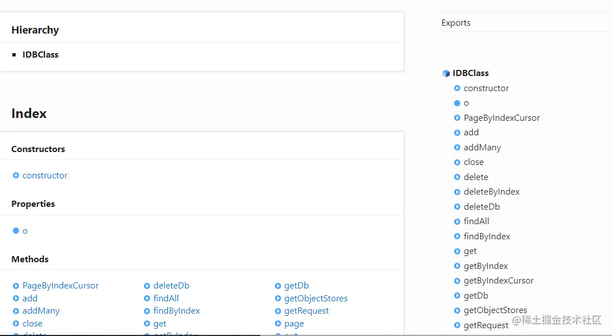This screenshot has width=612, height=336.
Task: Open addMany method link in Index
Action: (x=41, y=311)
